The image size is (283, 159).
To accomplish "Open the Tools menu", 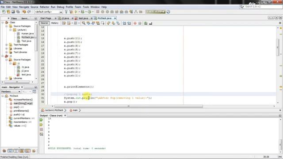I will [86, 7].
